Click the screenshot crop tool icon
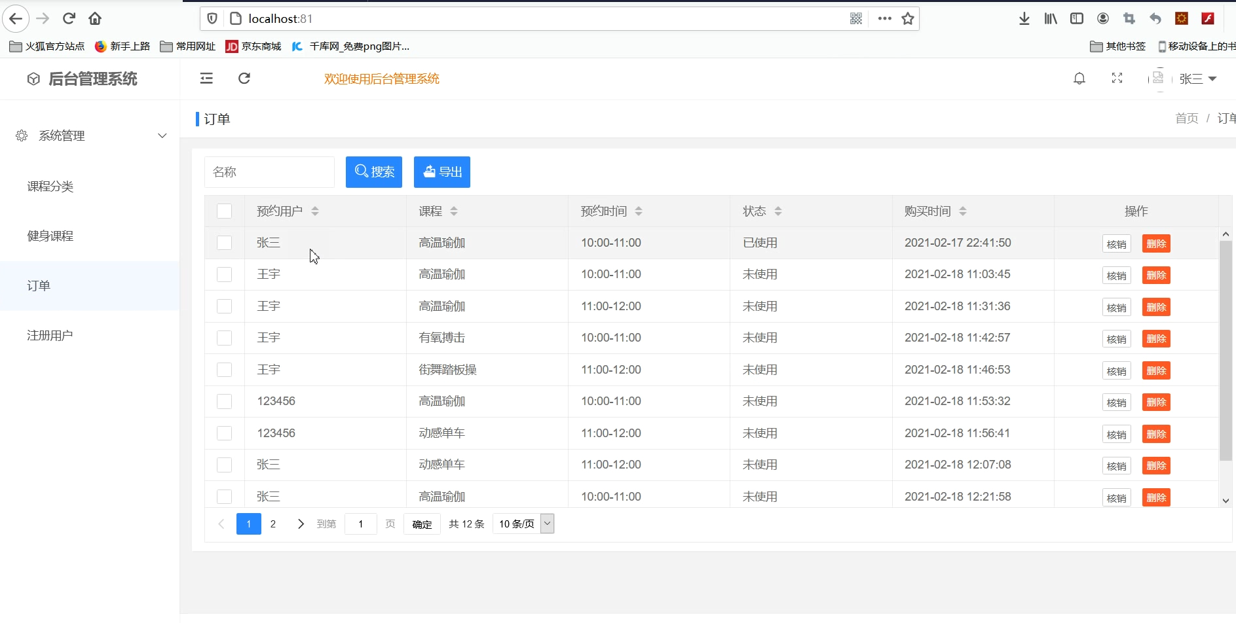 point(1129,18)
